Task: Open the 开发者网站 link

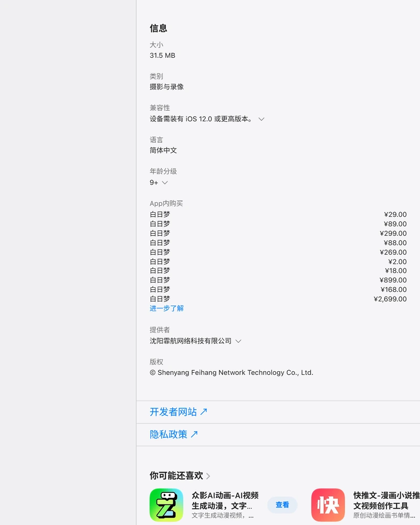Action: pyautogui.click(x=173, y=412)
